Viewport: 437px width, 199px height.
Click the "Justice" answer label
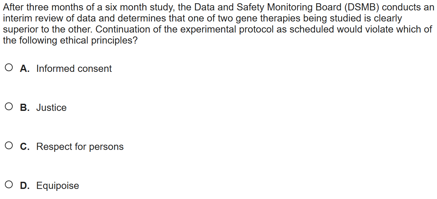point(51,108)
